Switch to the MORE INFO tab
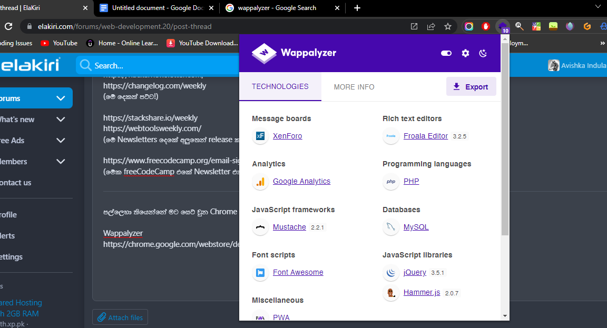The width and height of the screenshot is (607, 328). coord(354,87)
